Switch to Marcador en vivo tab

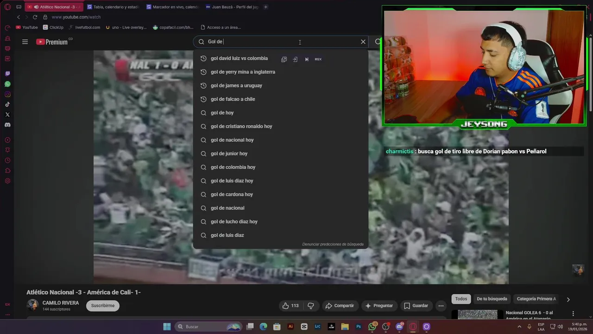[x=172, y=7]
